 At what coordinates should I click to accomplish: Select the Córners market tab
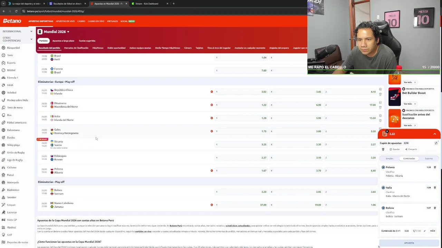pos(188,48)
